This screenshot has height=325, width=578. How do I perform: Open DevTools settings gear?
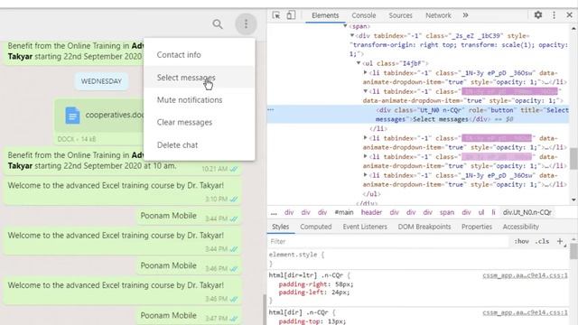click(538, 15)
